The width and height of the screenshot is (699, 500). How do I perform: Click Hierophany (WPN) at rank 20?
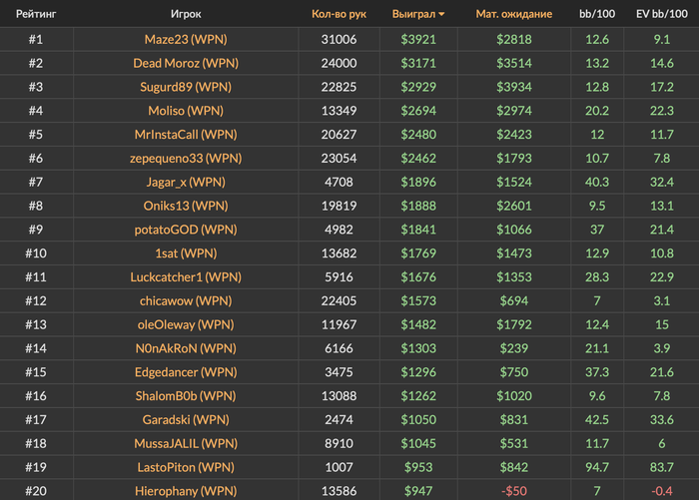(186, 490)
